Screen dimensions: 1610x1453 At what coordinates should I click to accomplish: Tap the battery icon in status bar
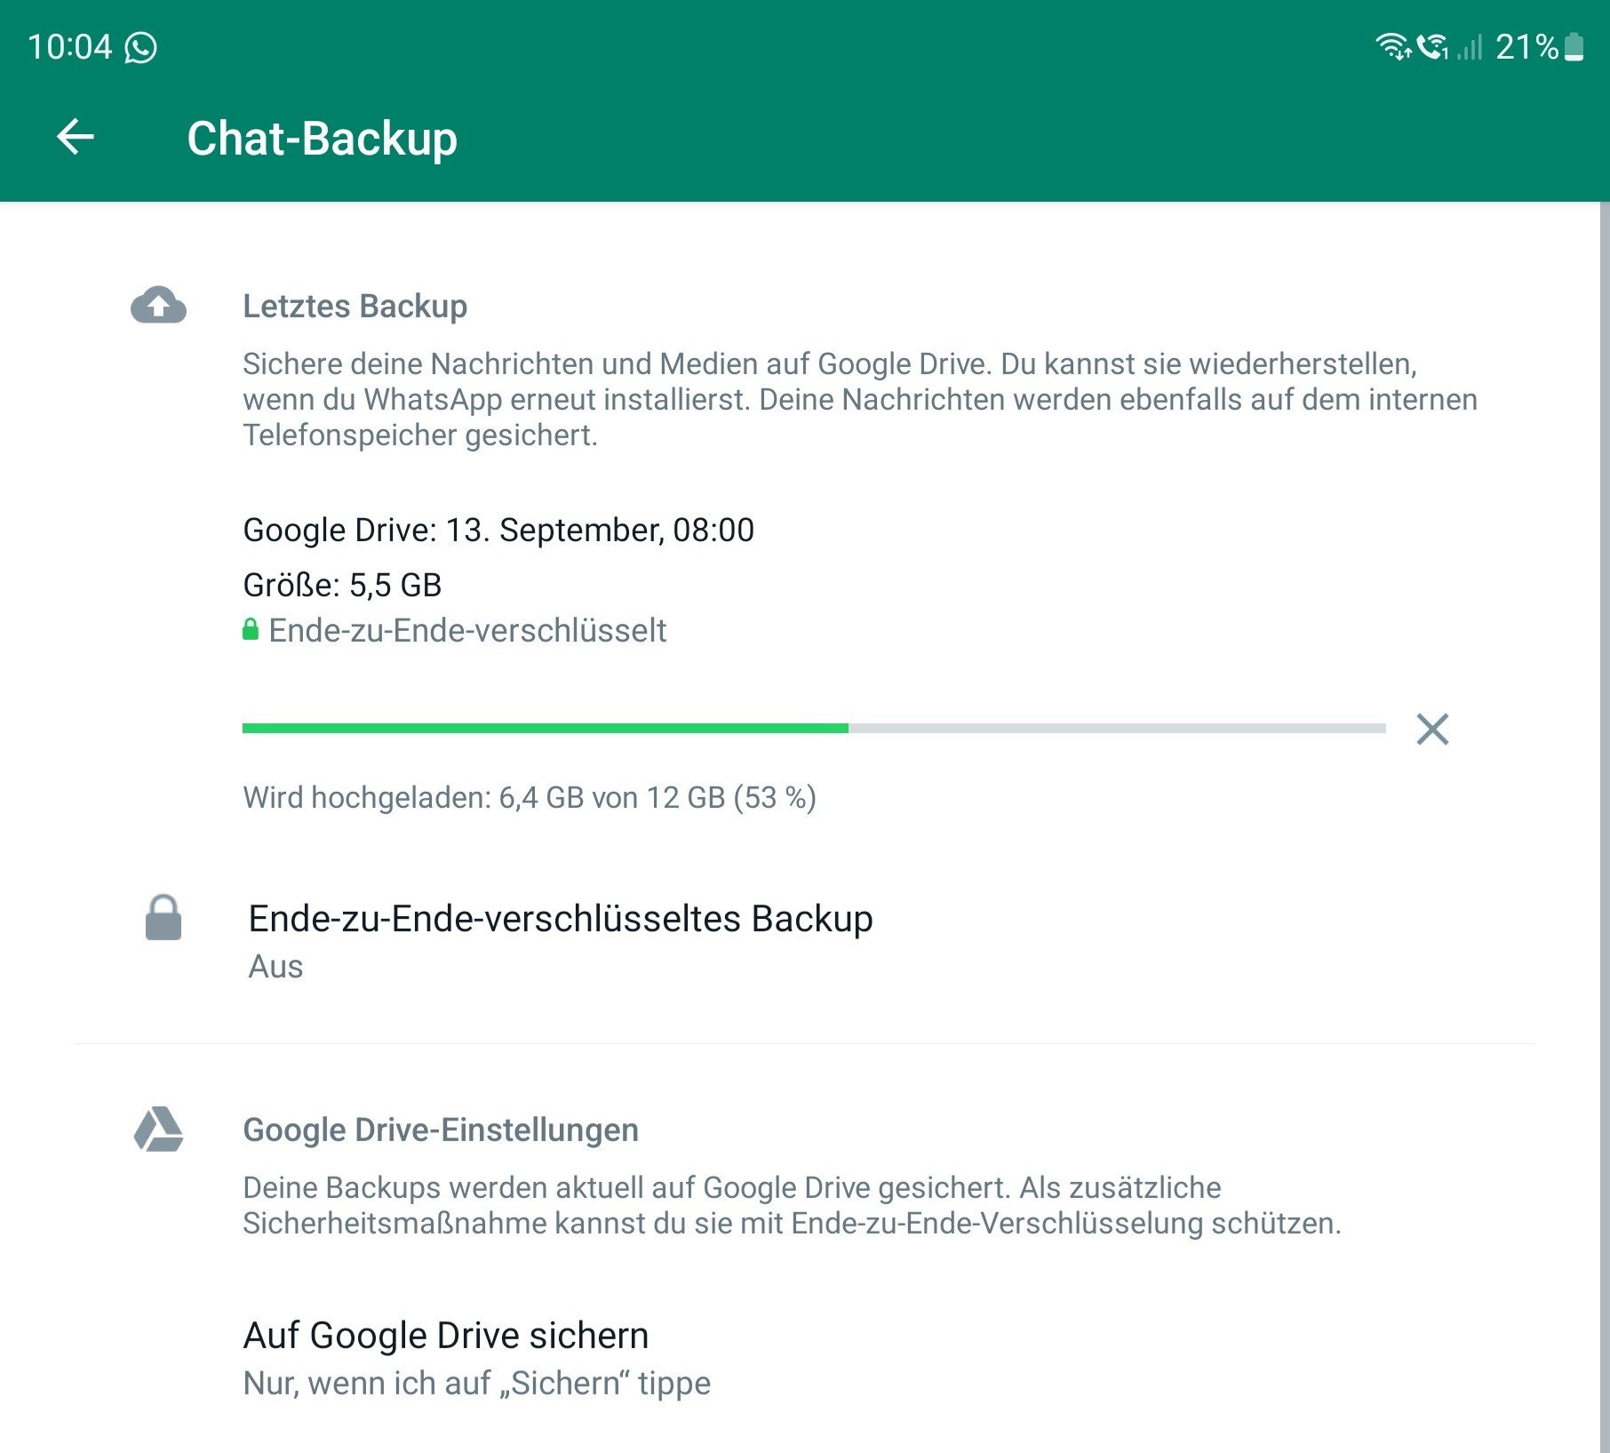1574,46
